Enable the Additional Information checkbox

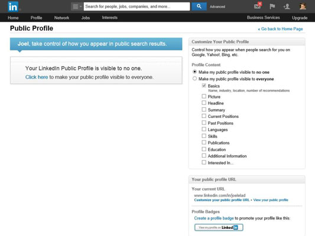point(204,156)
